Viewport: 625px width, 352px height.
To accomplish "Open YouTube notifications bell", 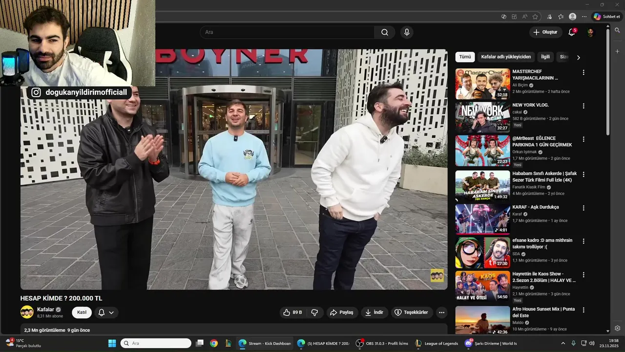I will click(572, 32).
